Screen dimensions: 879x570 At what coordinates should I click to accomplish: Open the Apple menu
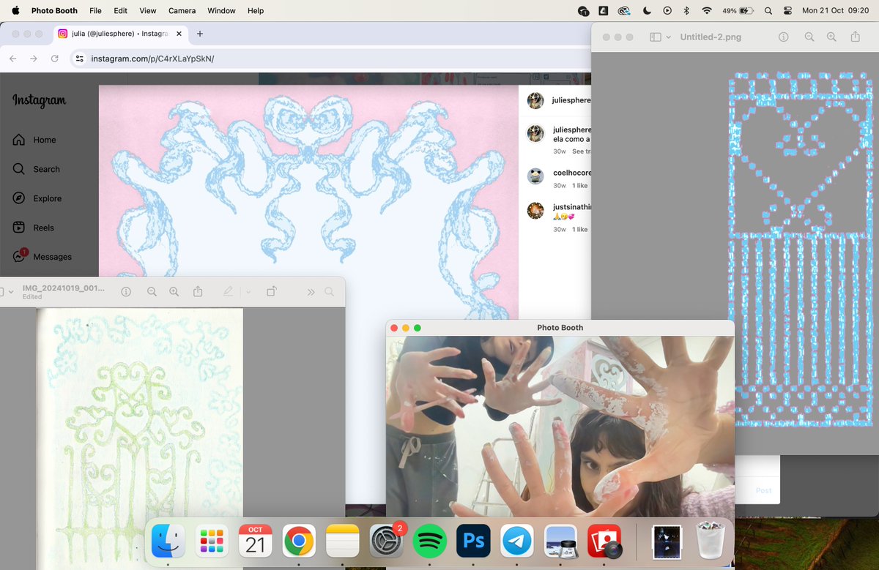(x=15, y=11)
